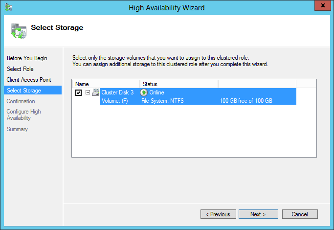Screen dimensions: 334x230
Task: Uncheck the Cluster Disk 3 checkbox
Action: 79,92
